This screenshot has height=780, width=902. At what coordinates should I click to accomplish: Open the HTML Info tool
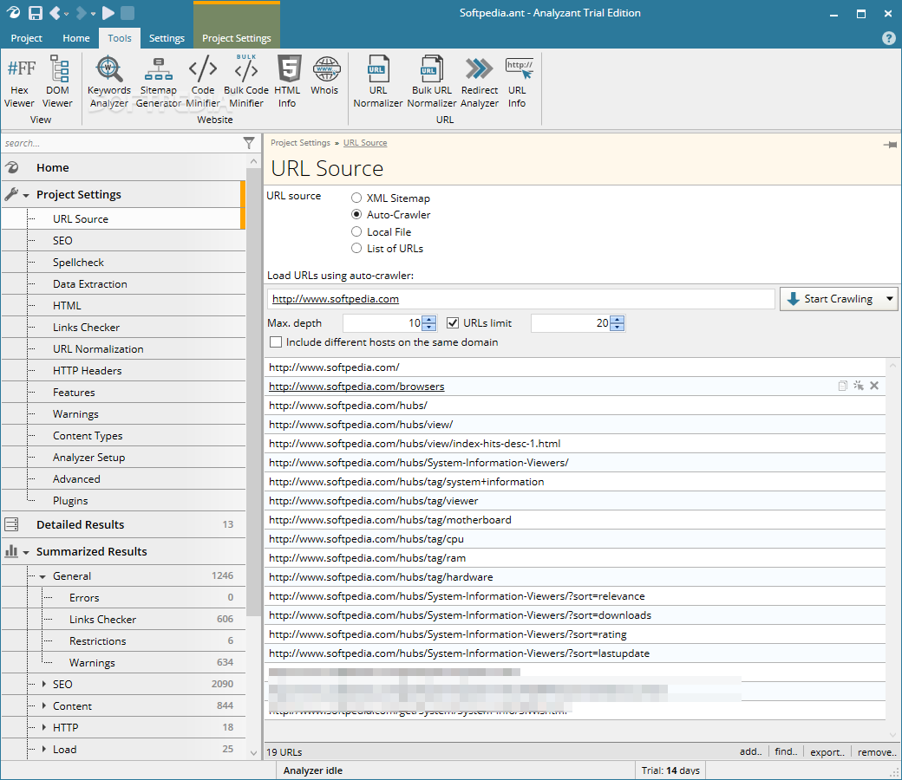click(x=287, y=82)
